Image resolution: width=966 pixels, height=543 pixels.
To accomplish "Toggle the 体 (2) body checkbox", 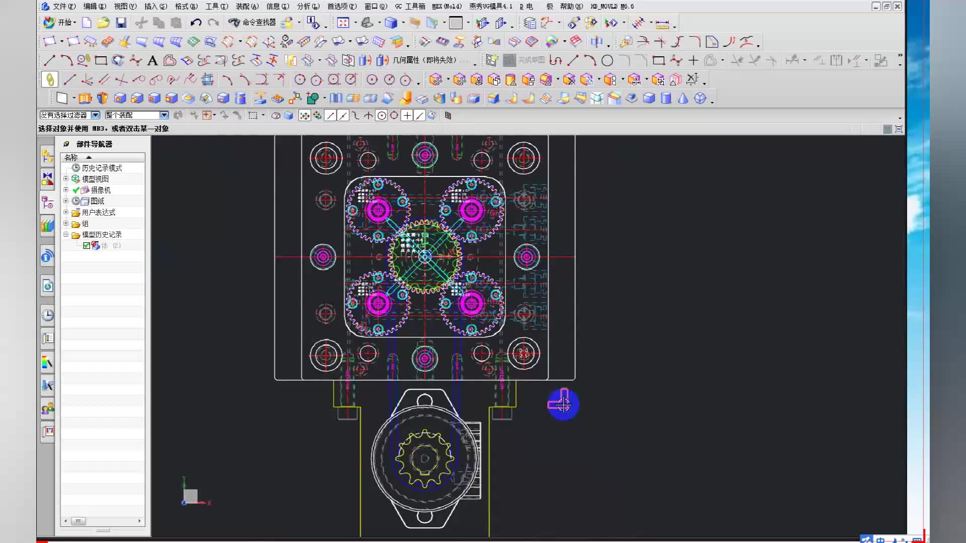I will click(87, 246).
